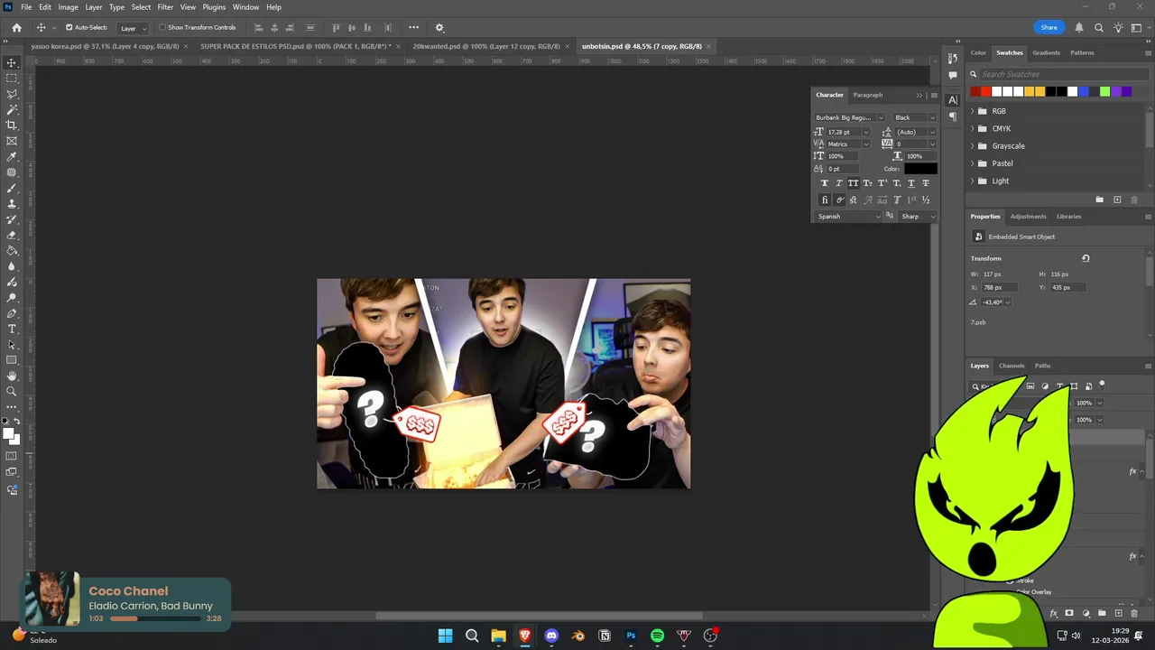Select the Eraser tool

(12, 235)
